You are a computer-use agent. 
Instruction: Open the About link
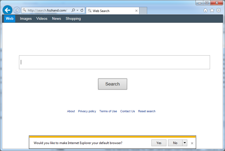[71, 111]
